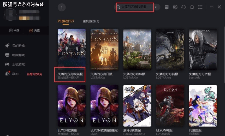Switch to PC游戏(17) tab
Viewport: 225px width, 136px height.
66,21
